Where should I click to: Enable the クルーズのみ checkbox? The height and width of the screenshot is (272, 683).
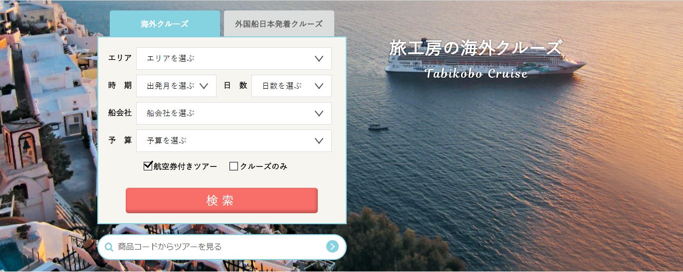(233, 166)
